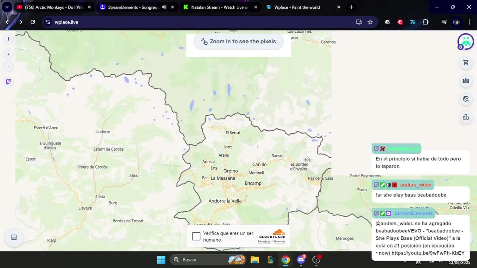
Task: Open the Wplace info button
Action: pyautogui.click(x=8, y=39)
